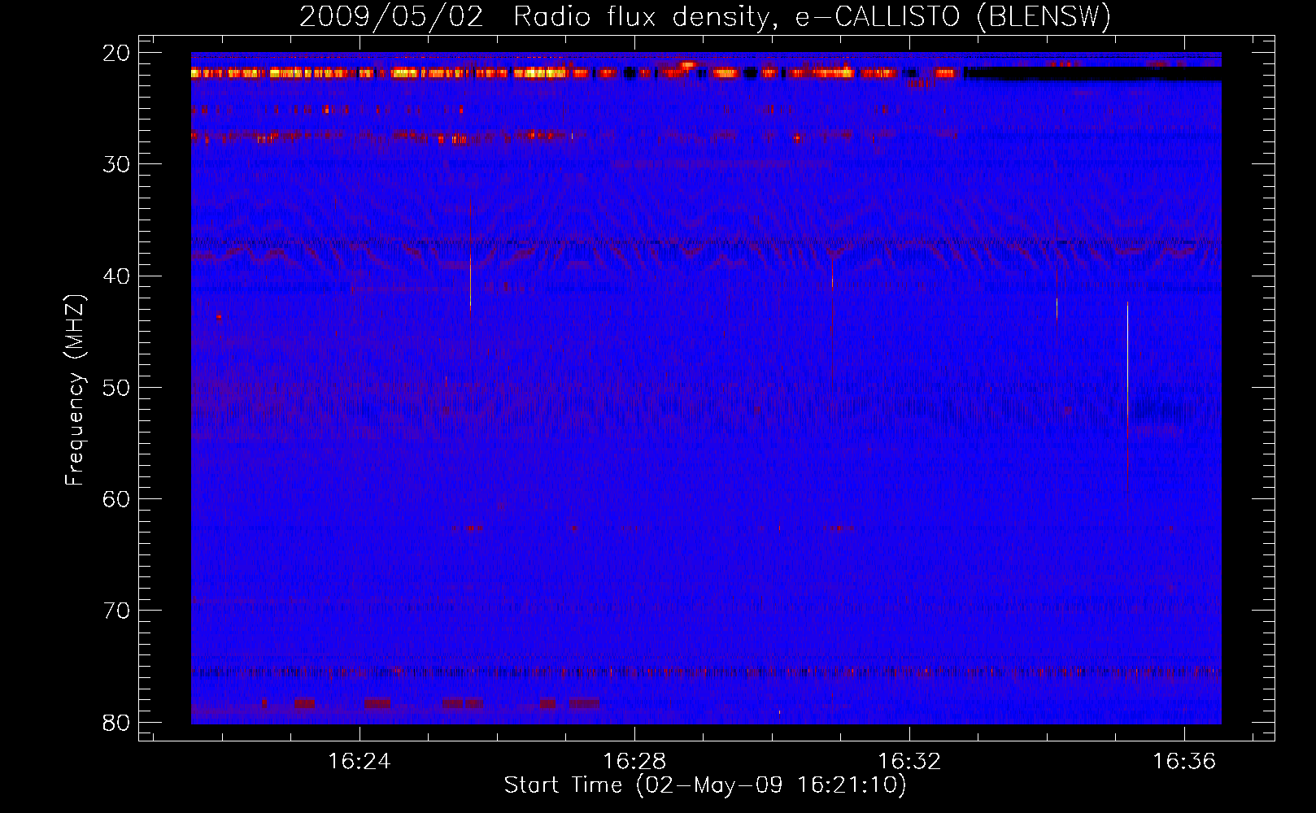Click the 16:28 time tick label
This screenshot has width=1316, height=813.
tap(634, 761)
